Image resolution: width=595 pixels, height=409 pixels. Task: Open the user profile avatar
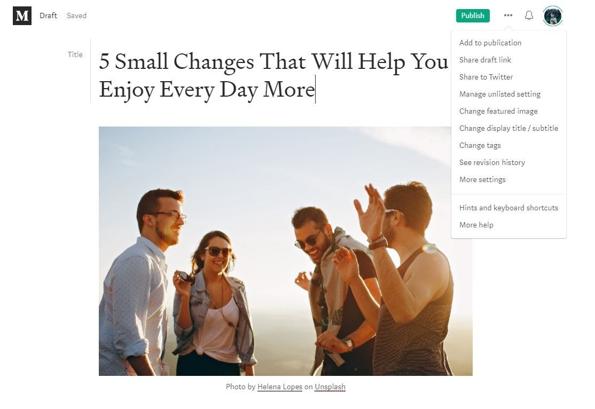tap(552, 16)
